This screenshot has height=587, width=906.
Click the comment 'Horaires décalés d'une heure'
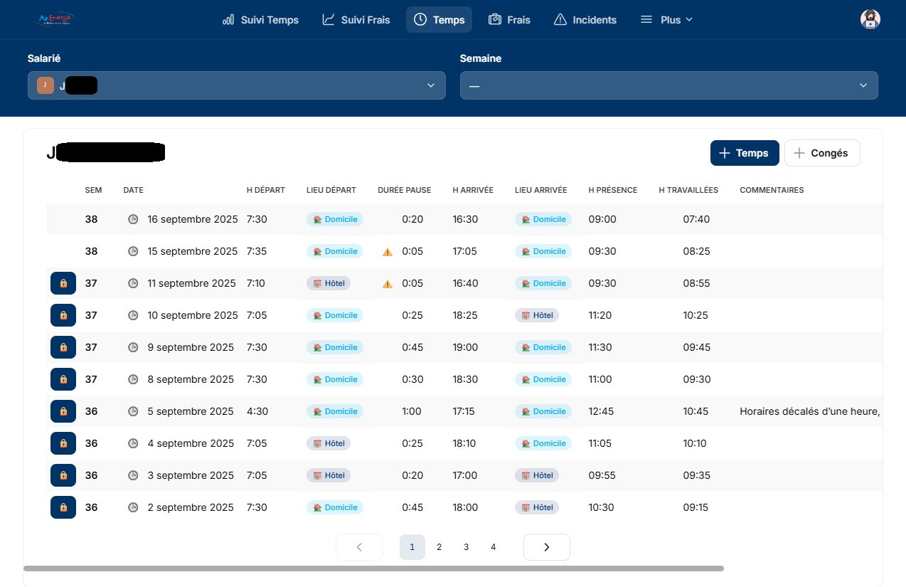(810, 411)
